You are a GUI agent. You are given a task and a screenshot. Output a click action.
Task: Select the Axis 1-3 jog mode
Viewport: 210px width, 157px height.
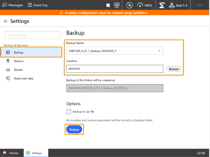pyautogui.click(x=178, y=5)
